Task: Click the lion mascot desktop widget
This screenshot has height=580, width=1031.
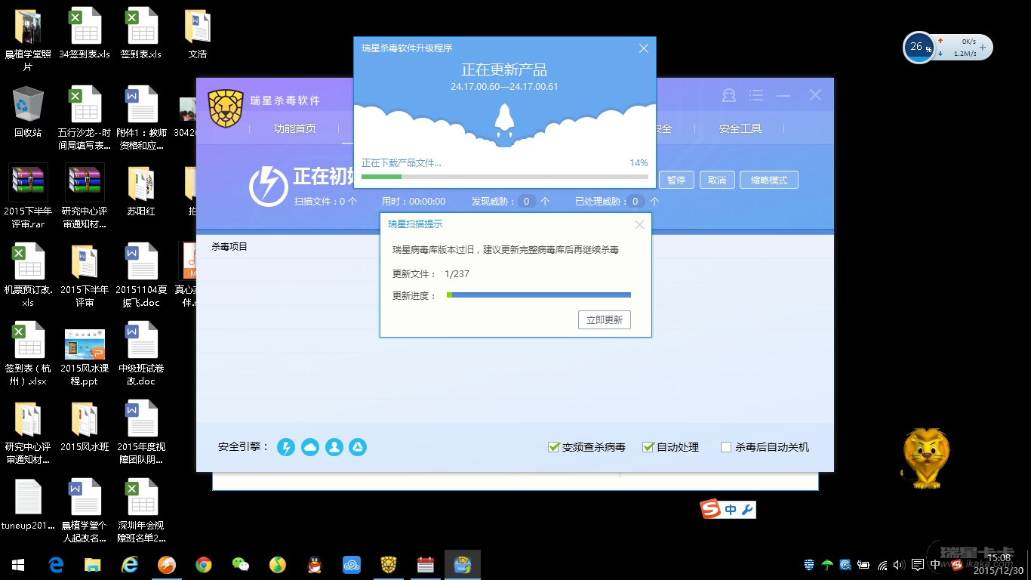Action: (925, 458)
